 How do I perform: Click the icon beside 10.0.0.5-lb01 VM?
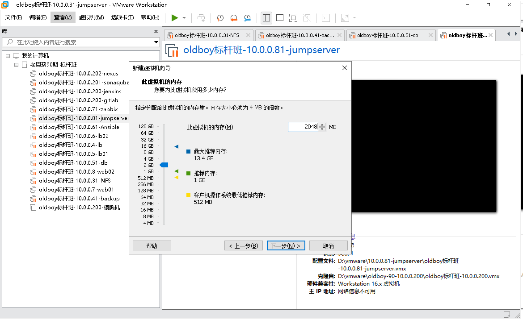click(x=33, y=154)
